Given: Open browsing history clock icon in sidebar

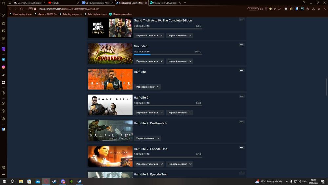Looking at the screenshot, I should [3, 103].
